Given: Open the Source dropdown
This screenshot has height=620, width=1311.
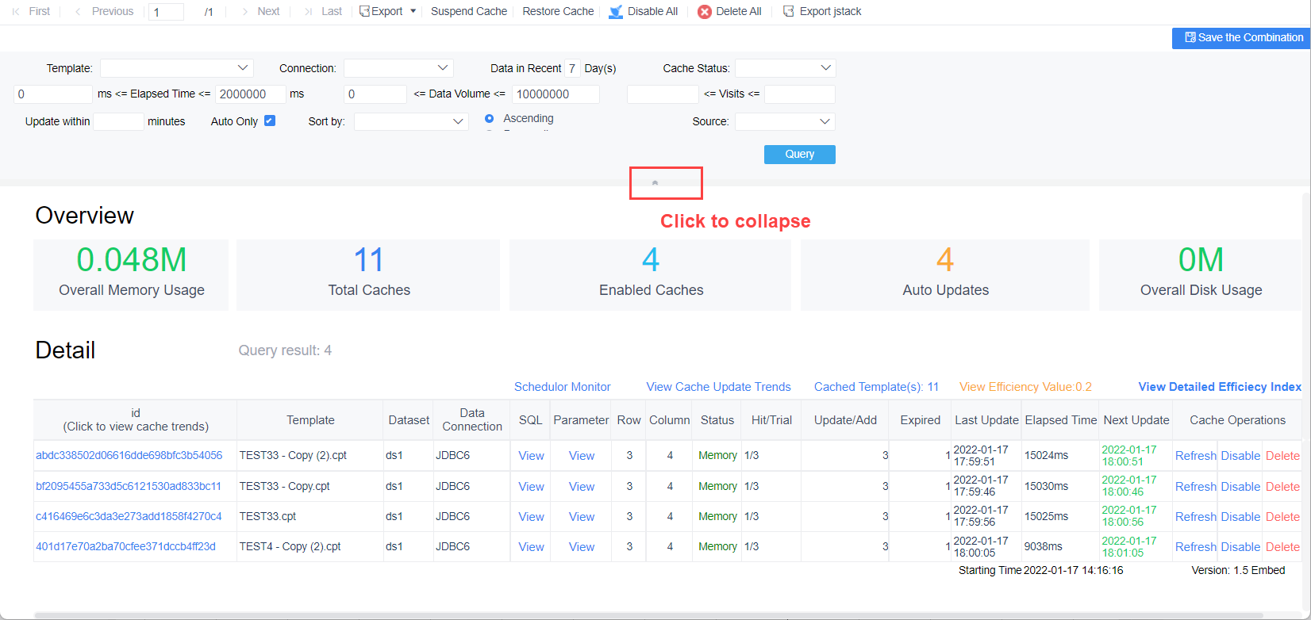Looking at the screenshot, I should pyautogui.click(x=785, y=121).
